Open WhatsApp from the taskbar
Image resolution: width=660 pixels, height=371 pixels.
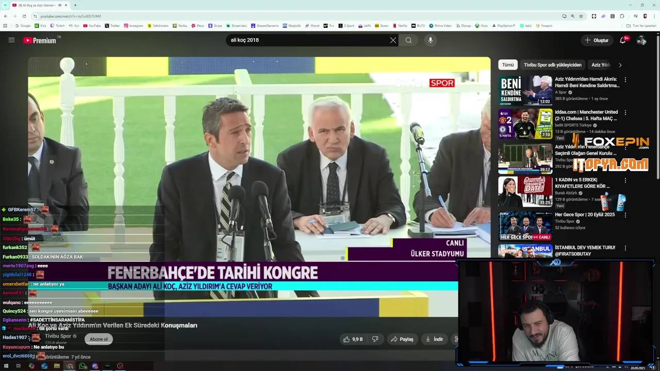click(82, 366)
